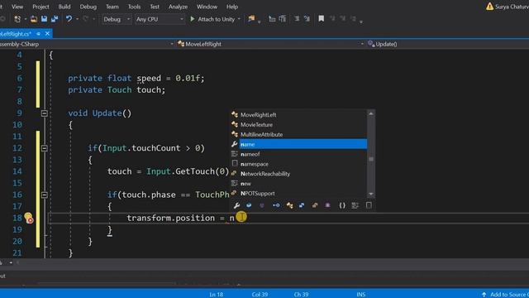Open the Any CPU platform dropdown
The width and height of the screenshot is (529, 298).
(160, 19)
